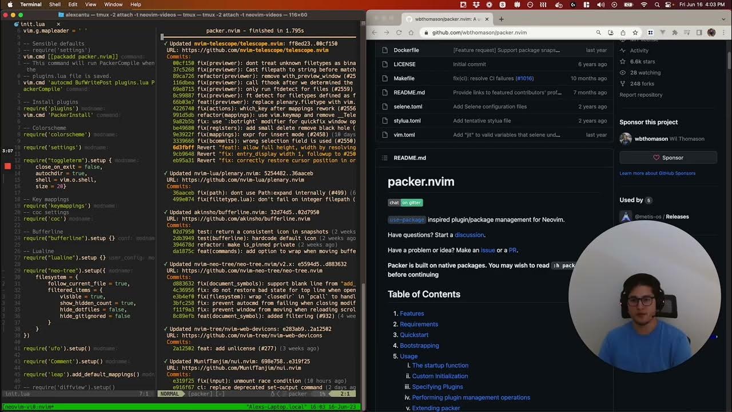Open the Dockerfile file
The width and height of the screenshot is (732, 412).
pyautogui.click(x=406, y=50)
